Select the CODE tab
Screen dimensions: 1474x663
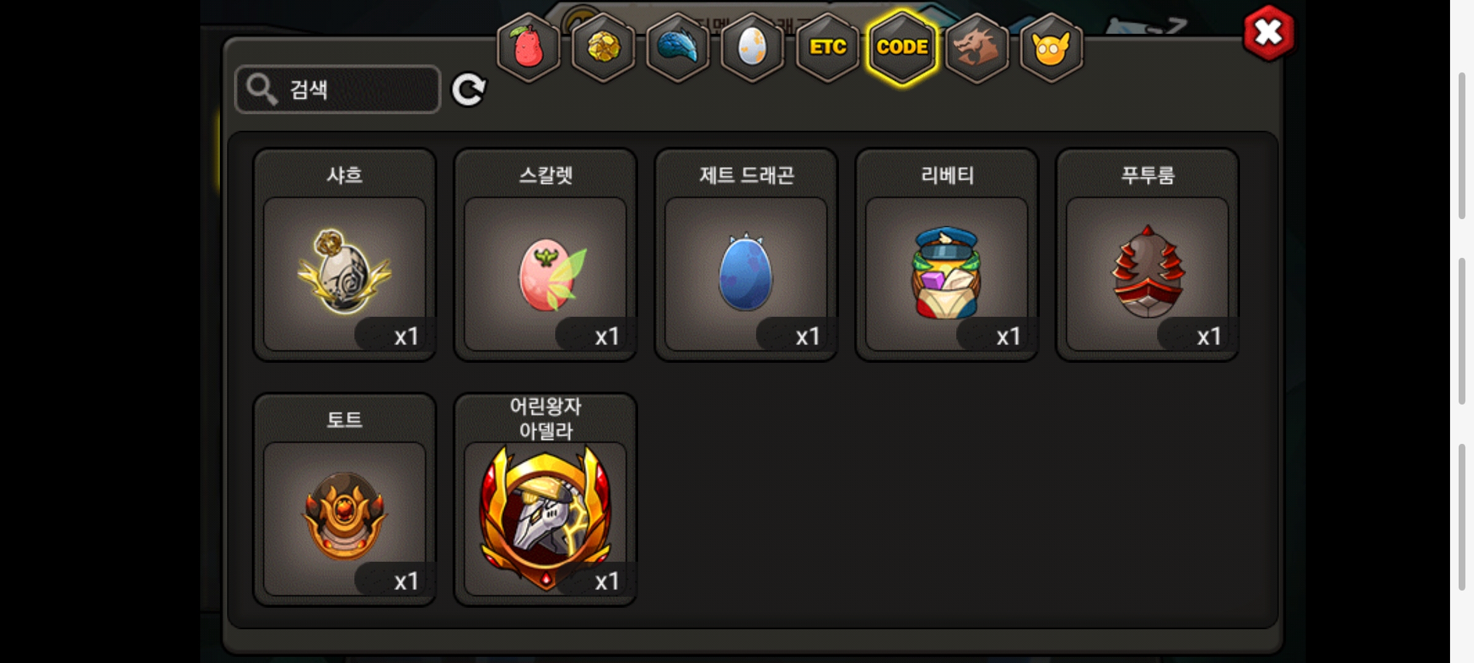click(902, 47)
